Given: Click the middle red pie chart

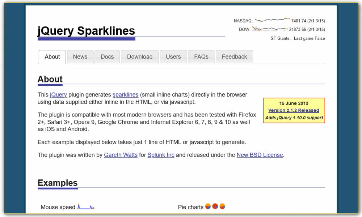Looking at the screenshot, I should (x=215, y=206).
